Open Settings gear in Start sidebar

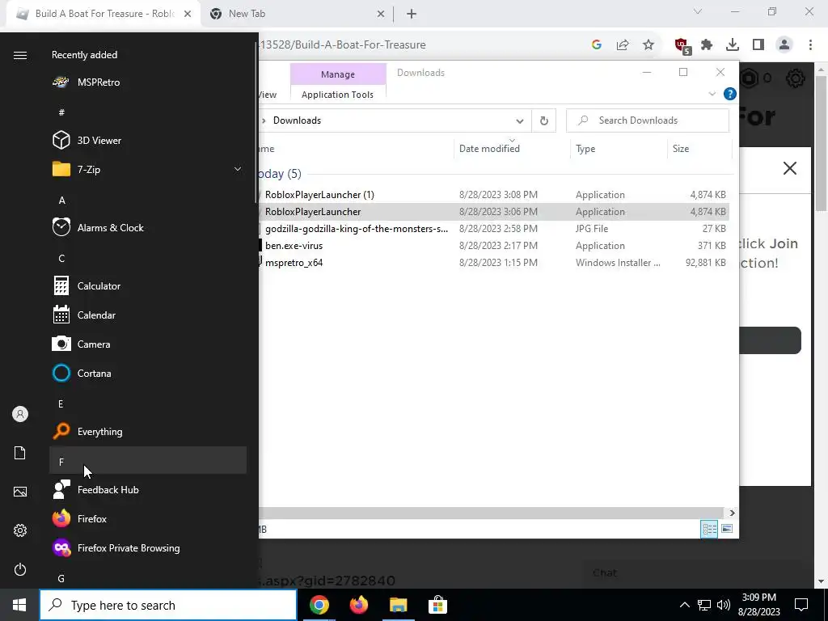(20, 530)
